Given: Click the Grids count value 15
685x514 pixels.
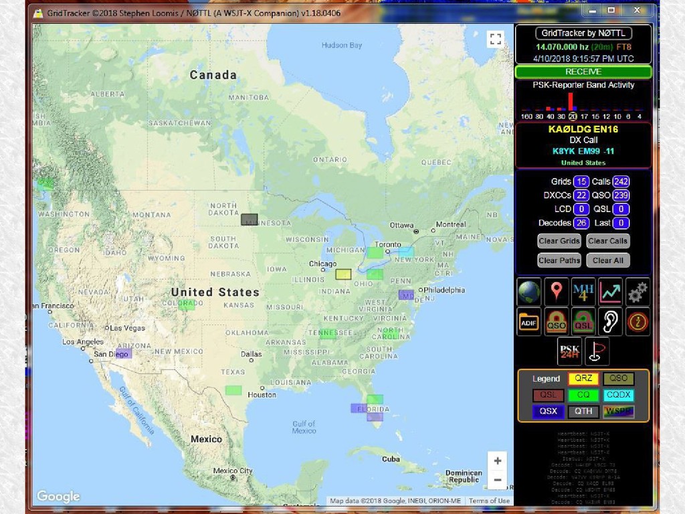Looking at the screenshot, I should point(581,181).
